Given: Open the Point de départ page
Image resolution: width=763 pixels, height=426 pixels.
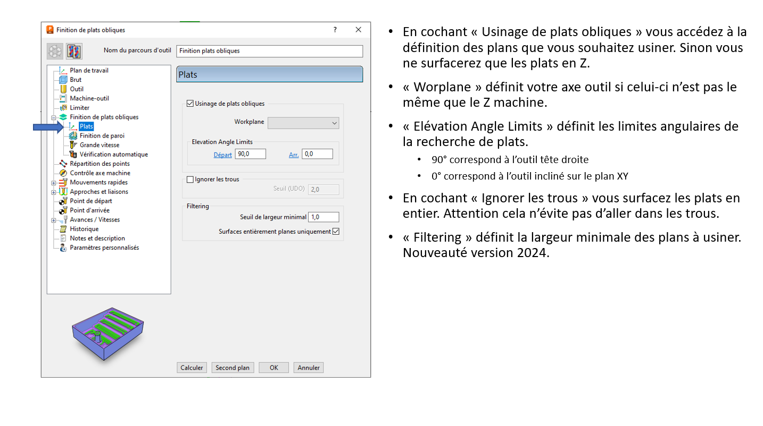Looking at the screenshot, I should point(92,201).
